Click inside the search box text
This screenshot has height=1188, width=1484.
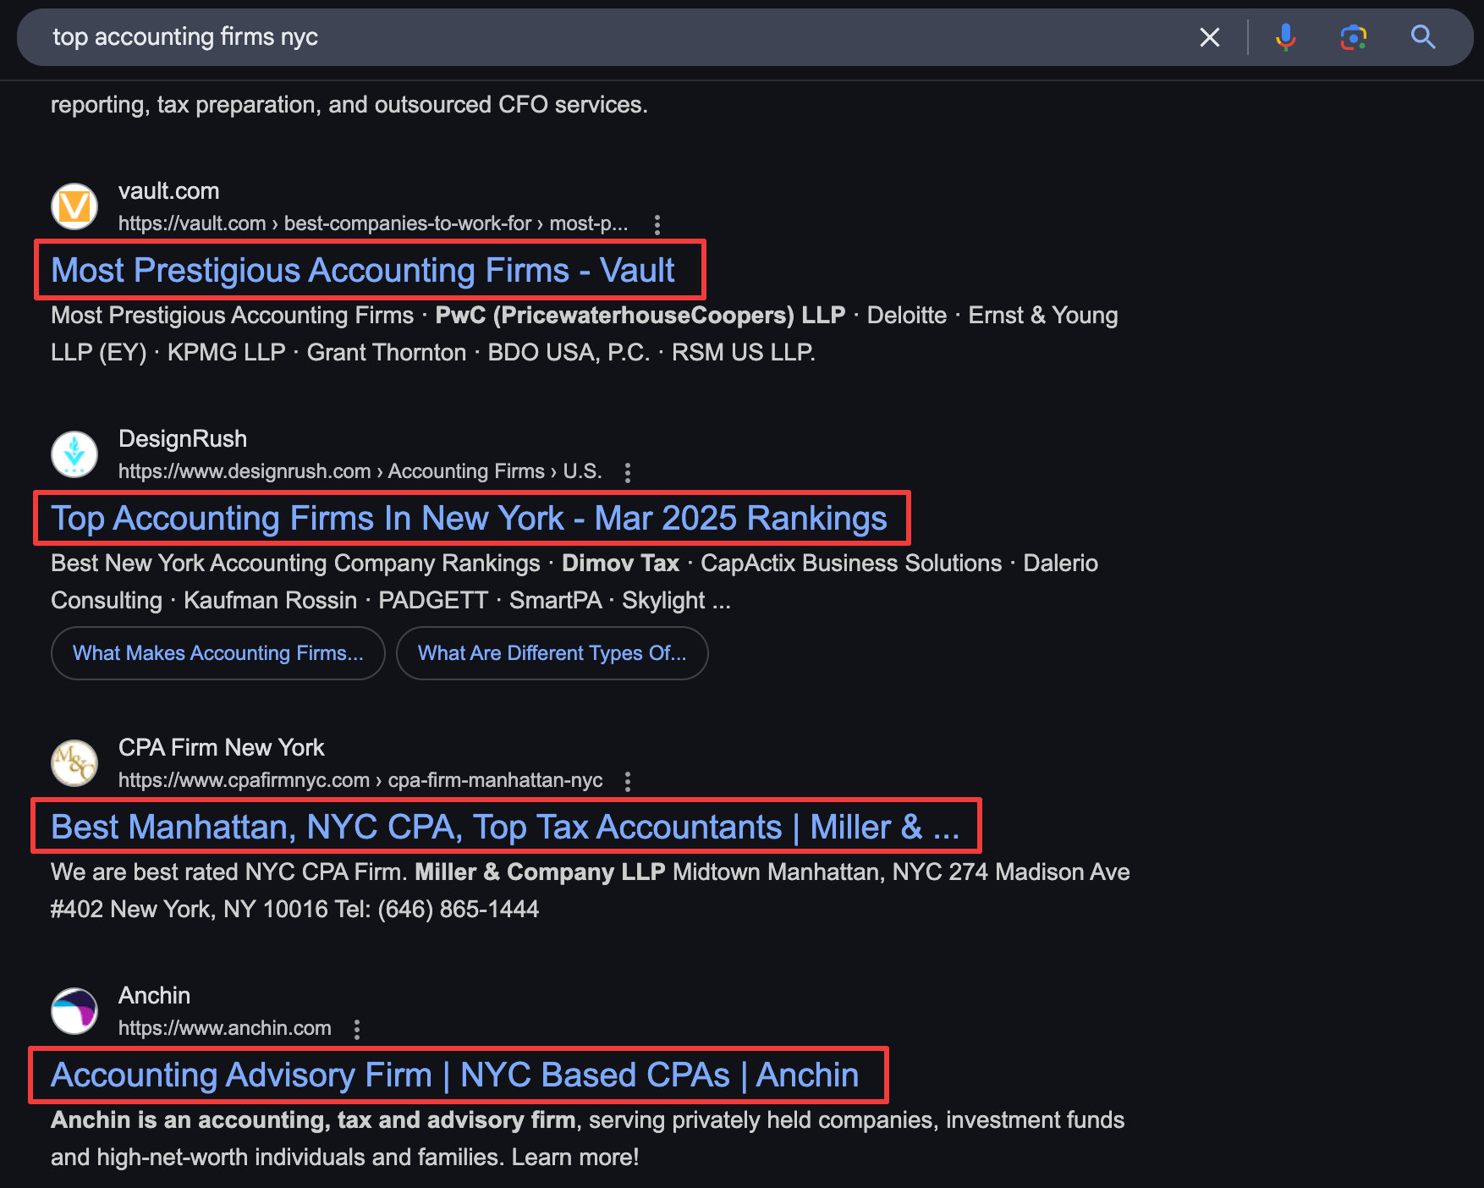point(185,37)
